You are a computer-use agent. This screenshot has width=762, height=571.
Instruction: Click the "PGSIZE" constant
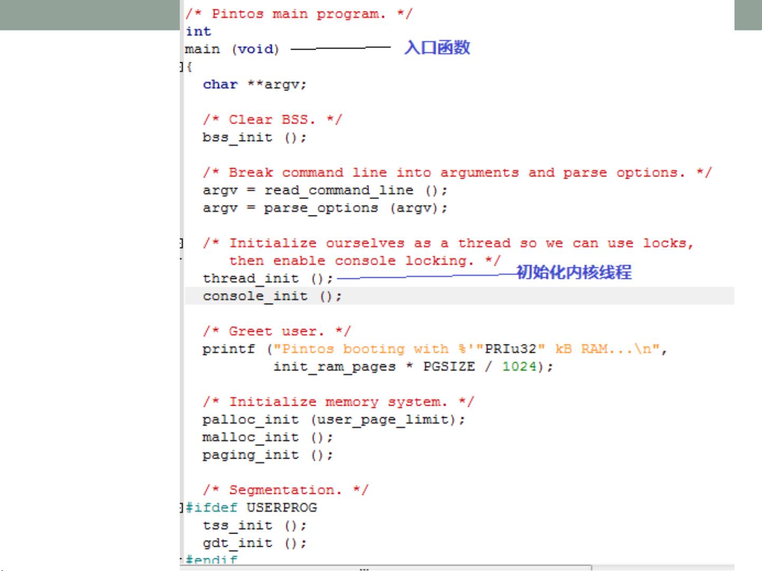pyautogui.click(x=449, y=367)
